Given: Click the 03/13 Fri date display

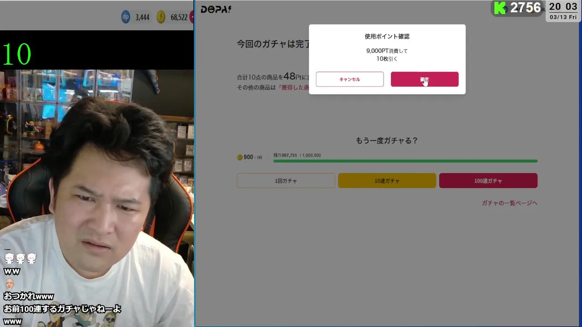Looking at the screenshot, I should pos(563,17).
